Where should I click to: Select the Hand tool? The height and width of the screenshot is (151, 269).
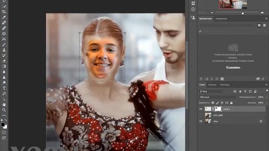tap(4, 104)
